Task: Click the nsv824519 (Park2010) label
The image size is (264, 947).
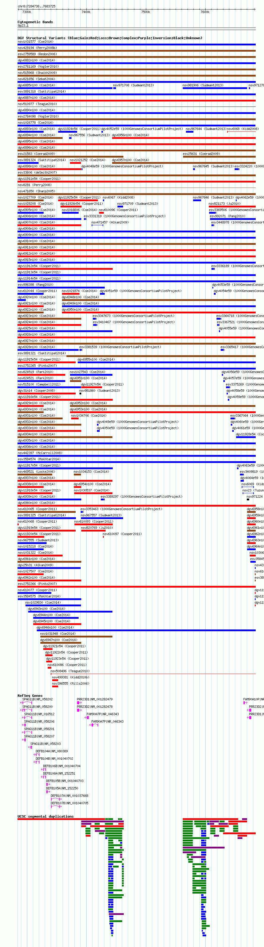Action: [36, 373]
